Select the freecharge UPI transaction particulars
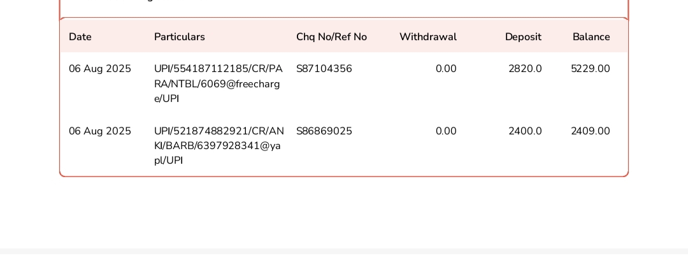Screen dimensions: 688x256 (x=218, y=83)
